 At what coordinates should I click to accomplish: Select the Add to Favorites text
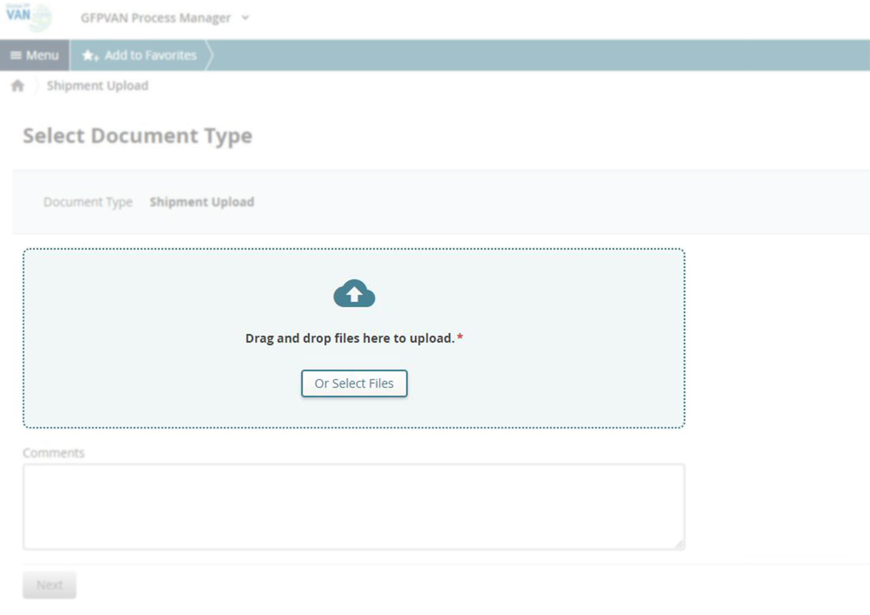point(151,56)
